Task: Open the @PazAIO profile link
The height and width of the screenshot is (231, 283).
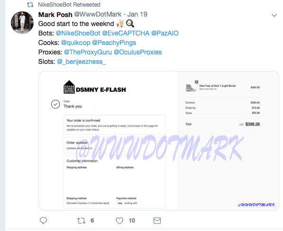Action: pyautogui.click(x=165, y=33)
